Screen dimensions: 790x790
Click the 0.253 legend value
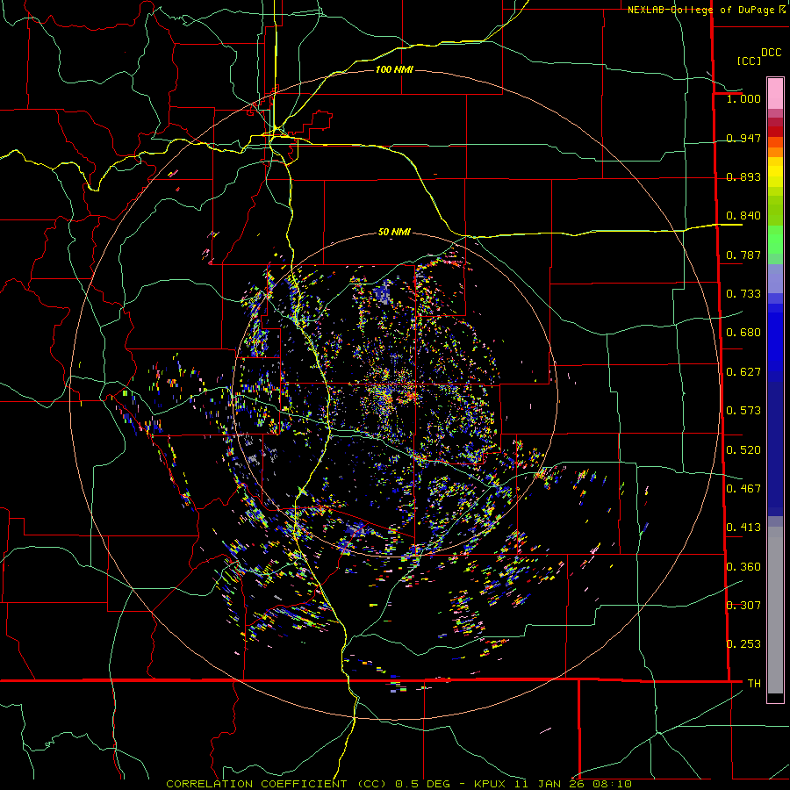[743, 644]
